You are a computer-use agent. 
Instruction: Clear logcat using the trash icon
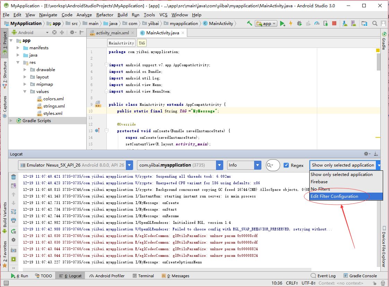point(14,177)
